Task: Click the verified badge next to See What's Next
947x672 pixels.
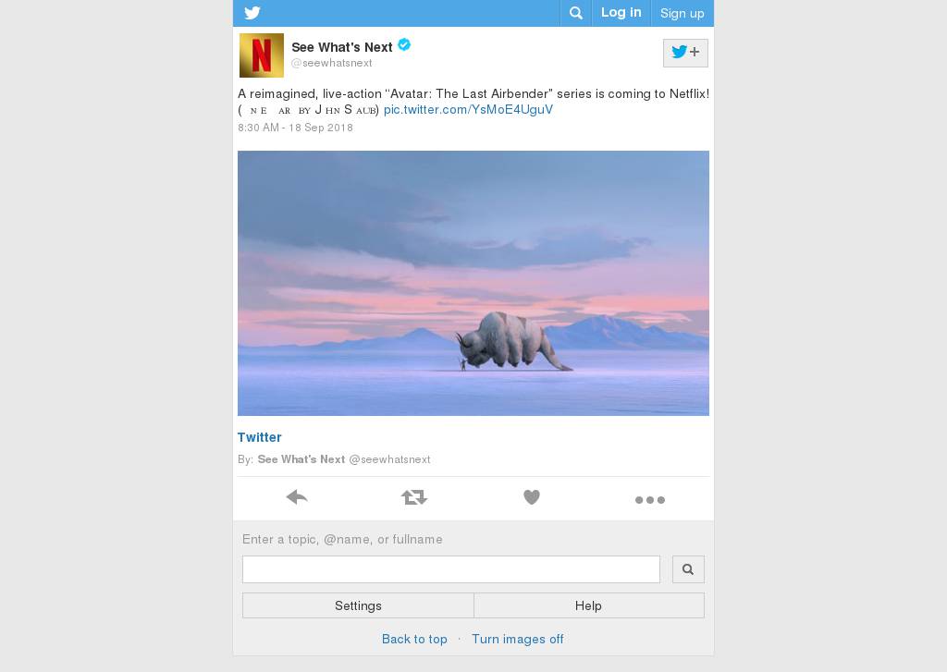Action: 405,44
